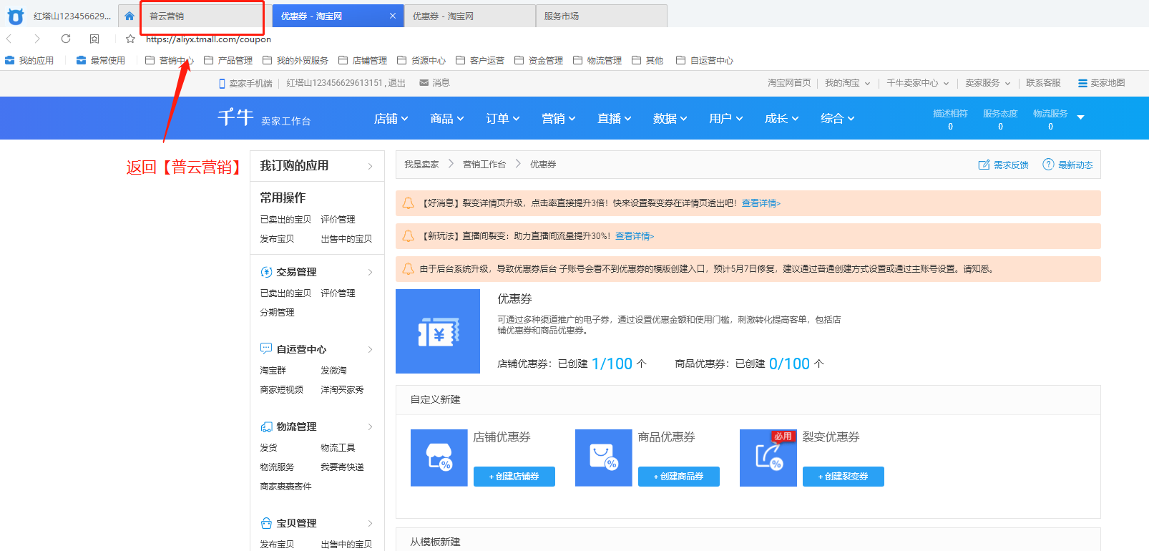
Task: Click the 卖家地图 list icon
Action: 1082,83
